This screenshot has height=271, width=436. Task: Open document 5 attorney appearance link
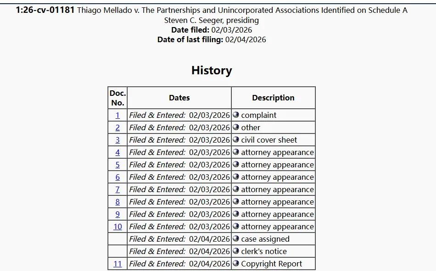pyautogui.click(x=117, y=165)
